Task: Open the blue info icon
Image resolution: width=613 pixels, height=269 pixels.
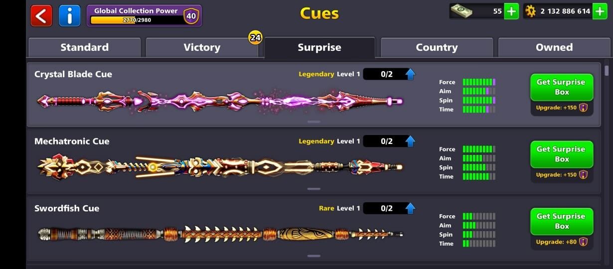Action: (x=70, y=15)
